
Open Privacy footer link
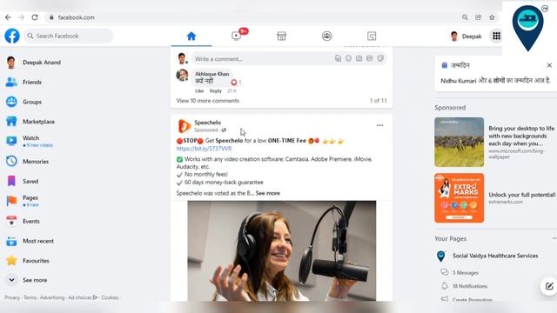(x=12, y=297)
